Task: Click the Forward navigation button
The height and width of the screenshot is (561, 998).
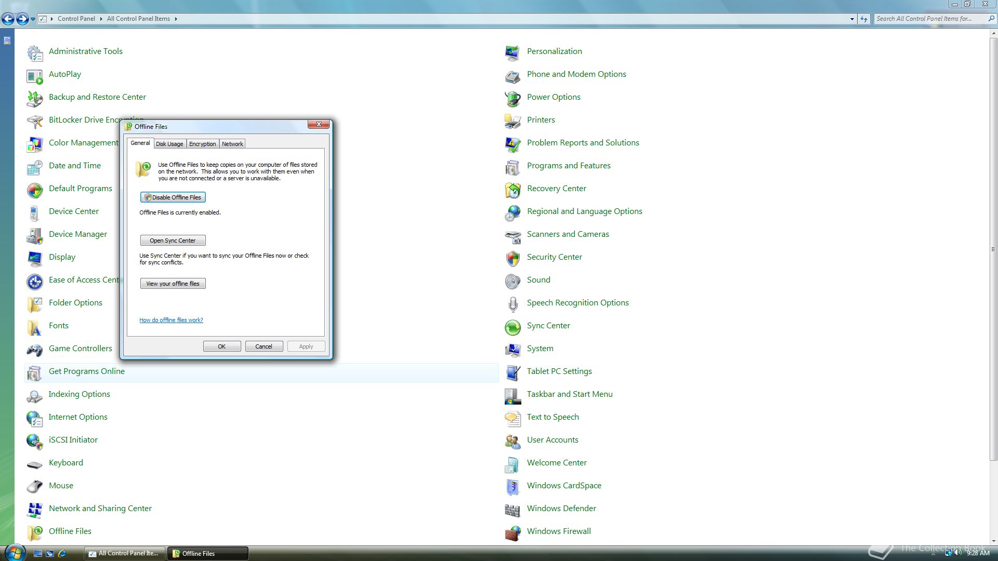Action: point(22,19)
